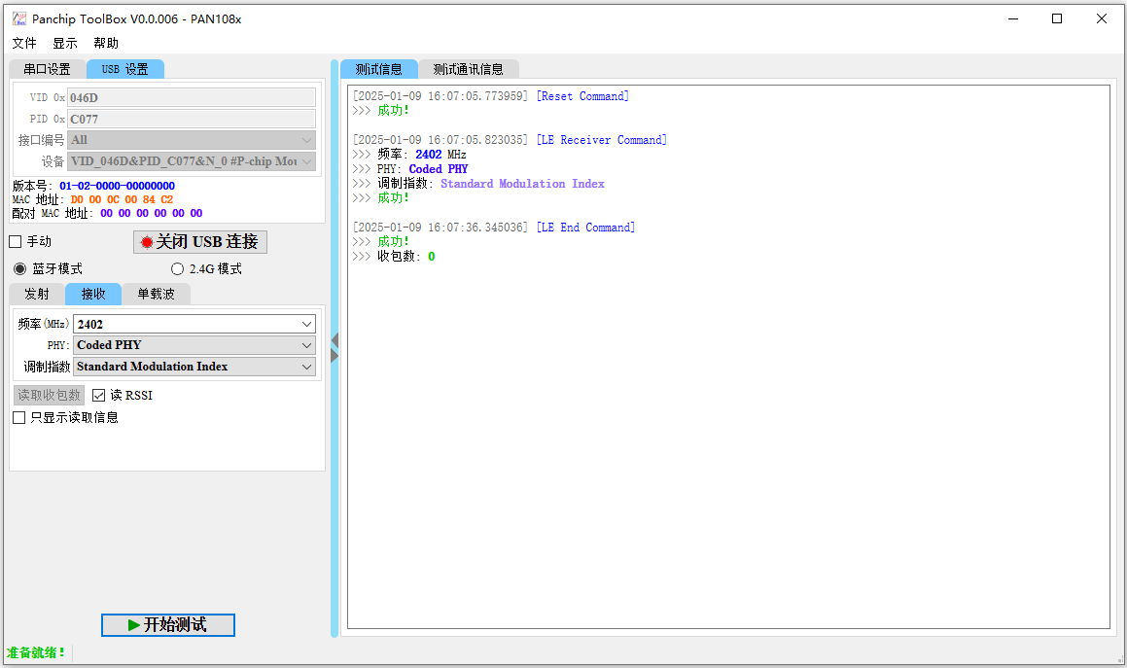Switch to the 测试信息 tab
This screenshot has width=1127, height=668.
click(379, 69)
